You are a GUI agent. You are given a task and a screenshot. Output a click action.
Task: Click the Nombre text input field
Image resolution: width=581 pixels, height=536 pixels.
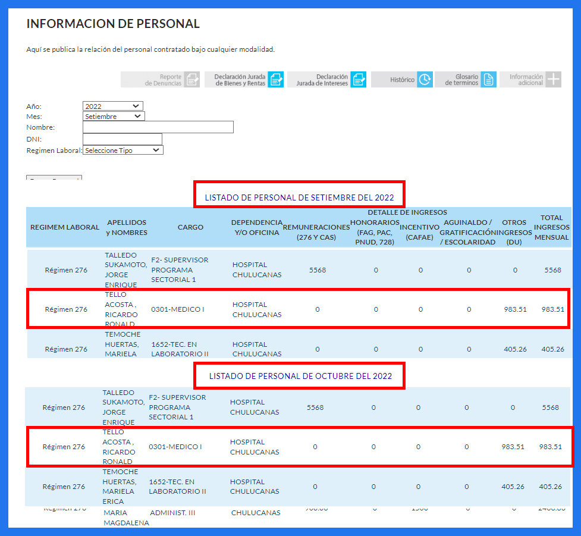point(158,127)
